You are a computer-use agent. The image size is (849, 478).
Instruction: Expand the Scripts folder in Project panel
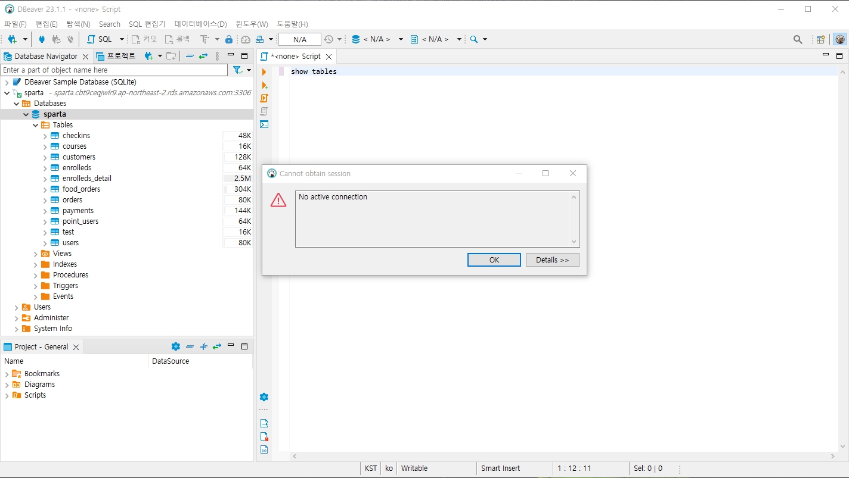(7, 395)
